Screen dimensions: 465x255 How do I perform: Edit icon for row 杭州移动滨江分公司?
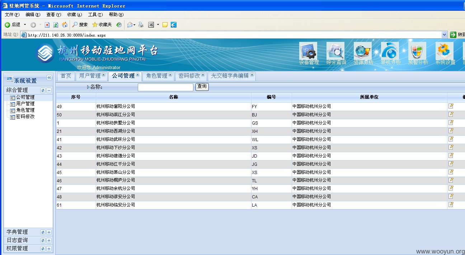[x=451, y=114]
